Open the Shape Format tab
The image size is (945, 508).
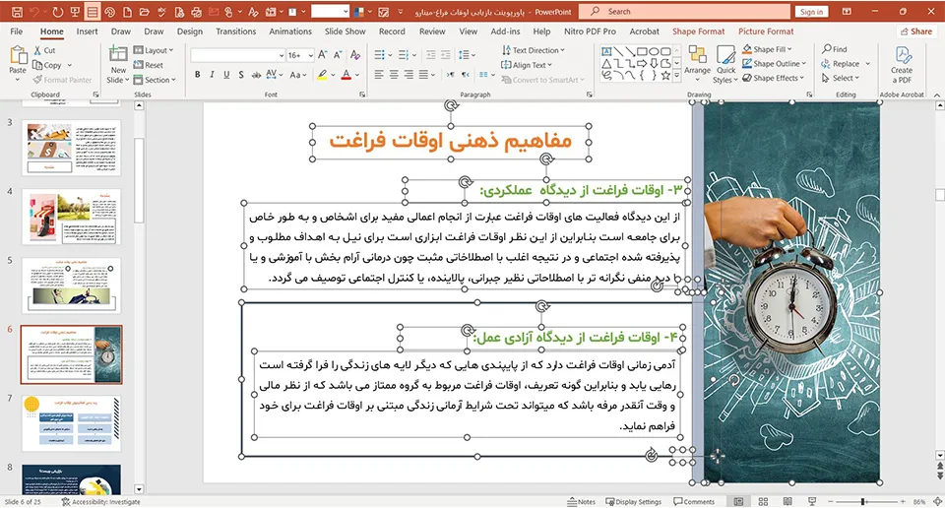698,32
